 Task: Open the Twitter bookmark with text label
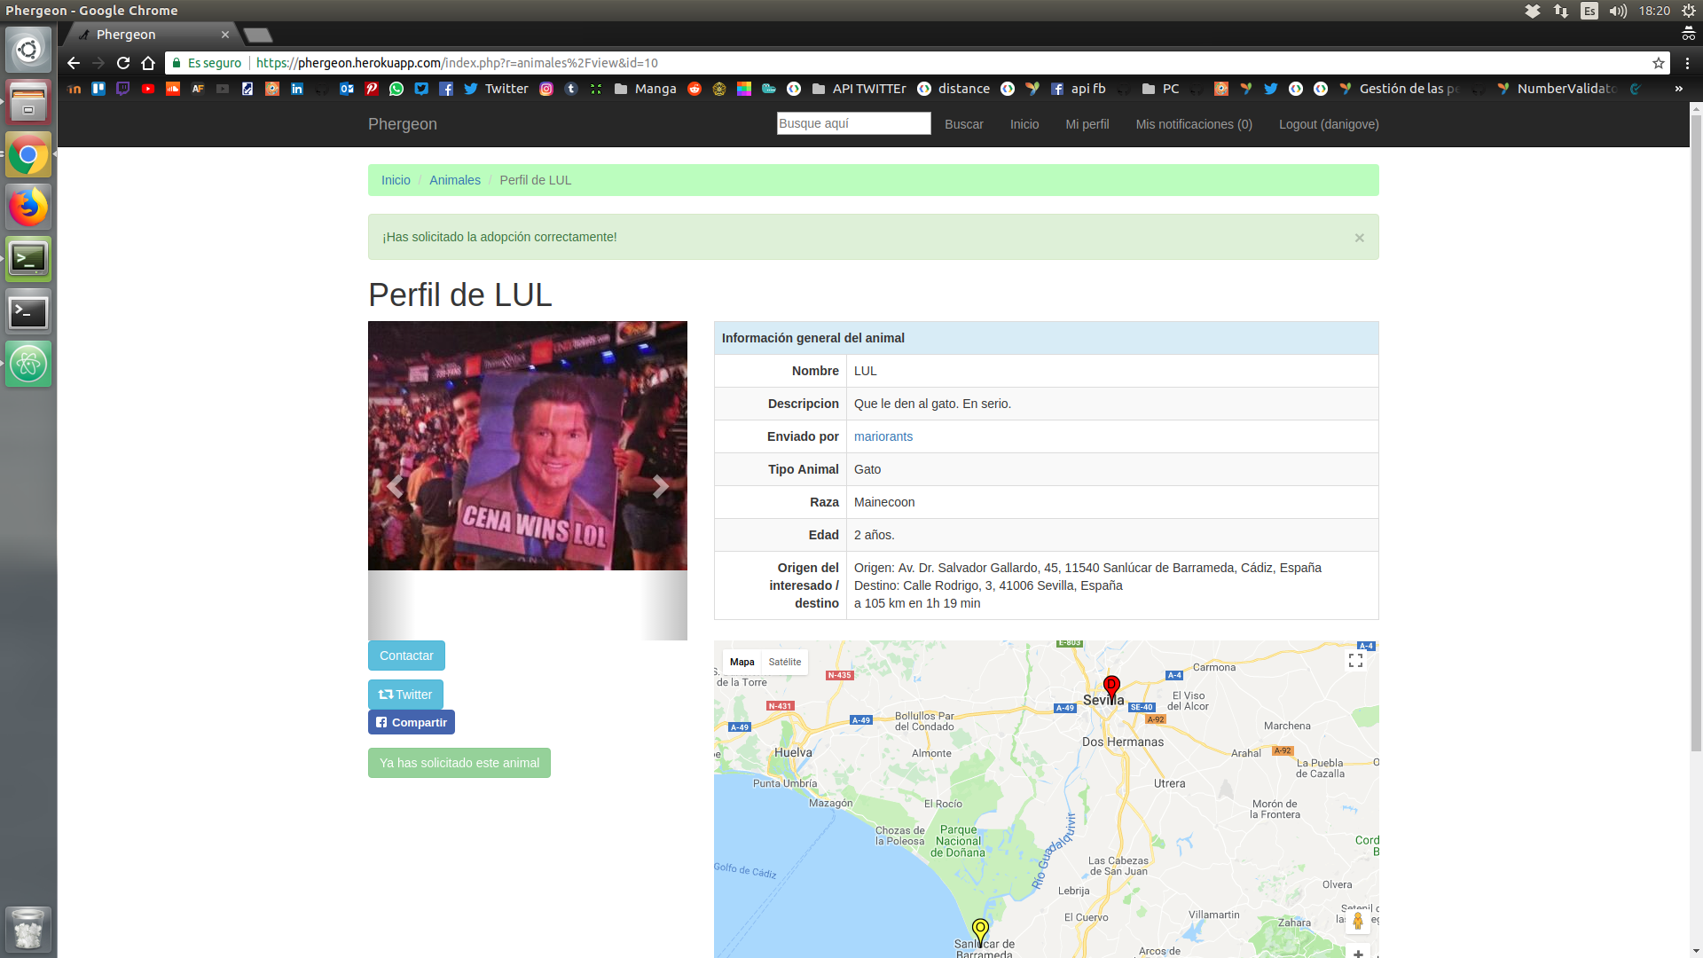point(496,89)
